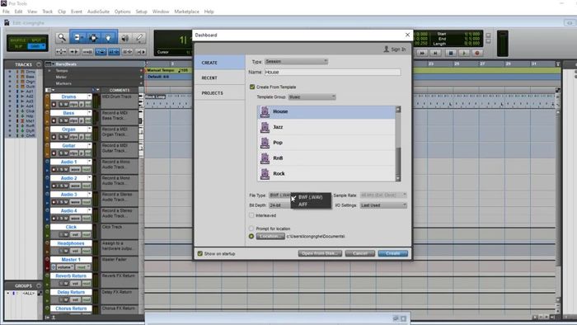Open the Tracks list popup circle icon
This screenshot has height=325, width=577.
39,64
